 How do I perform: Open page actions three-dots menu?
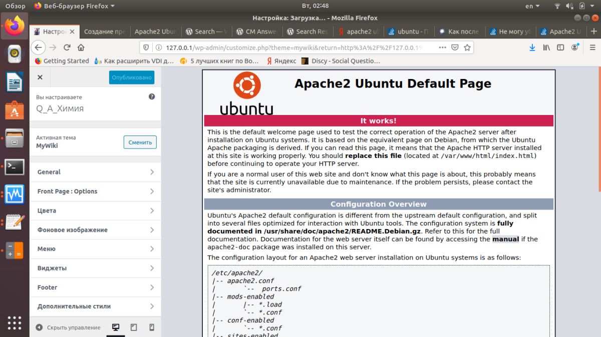click(443, 47)
